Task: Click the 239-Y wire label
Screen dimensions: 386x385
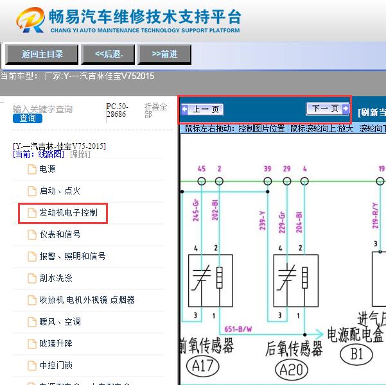Action: [x=263, y=221]
